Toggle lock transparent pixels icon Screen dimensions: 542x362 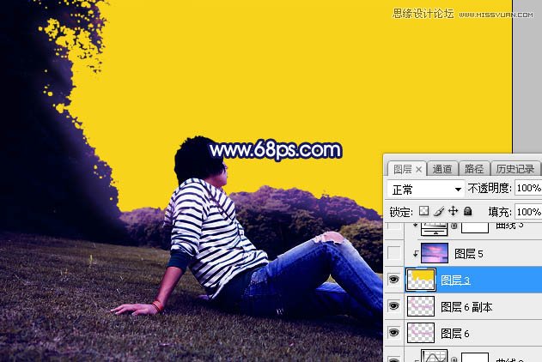point(423,211)
